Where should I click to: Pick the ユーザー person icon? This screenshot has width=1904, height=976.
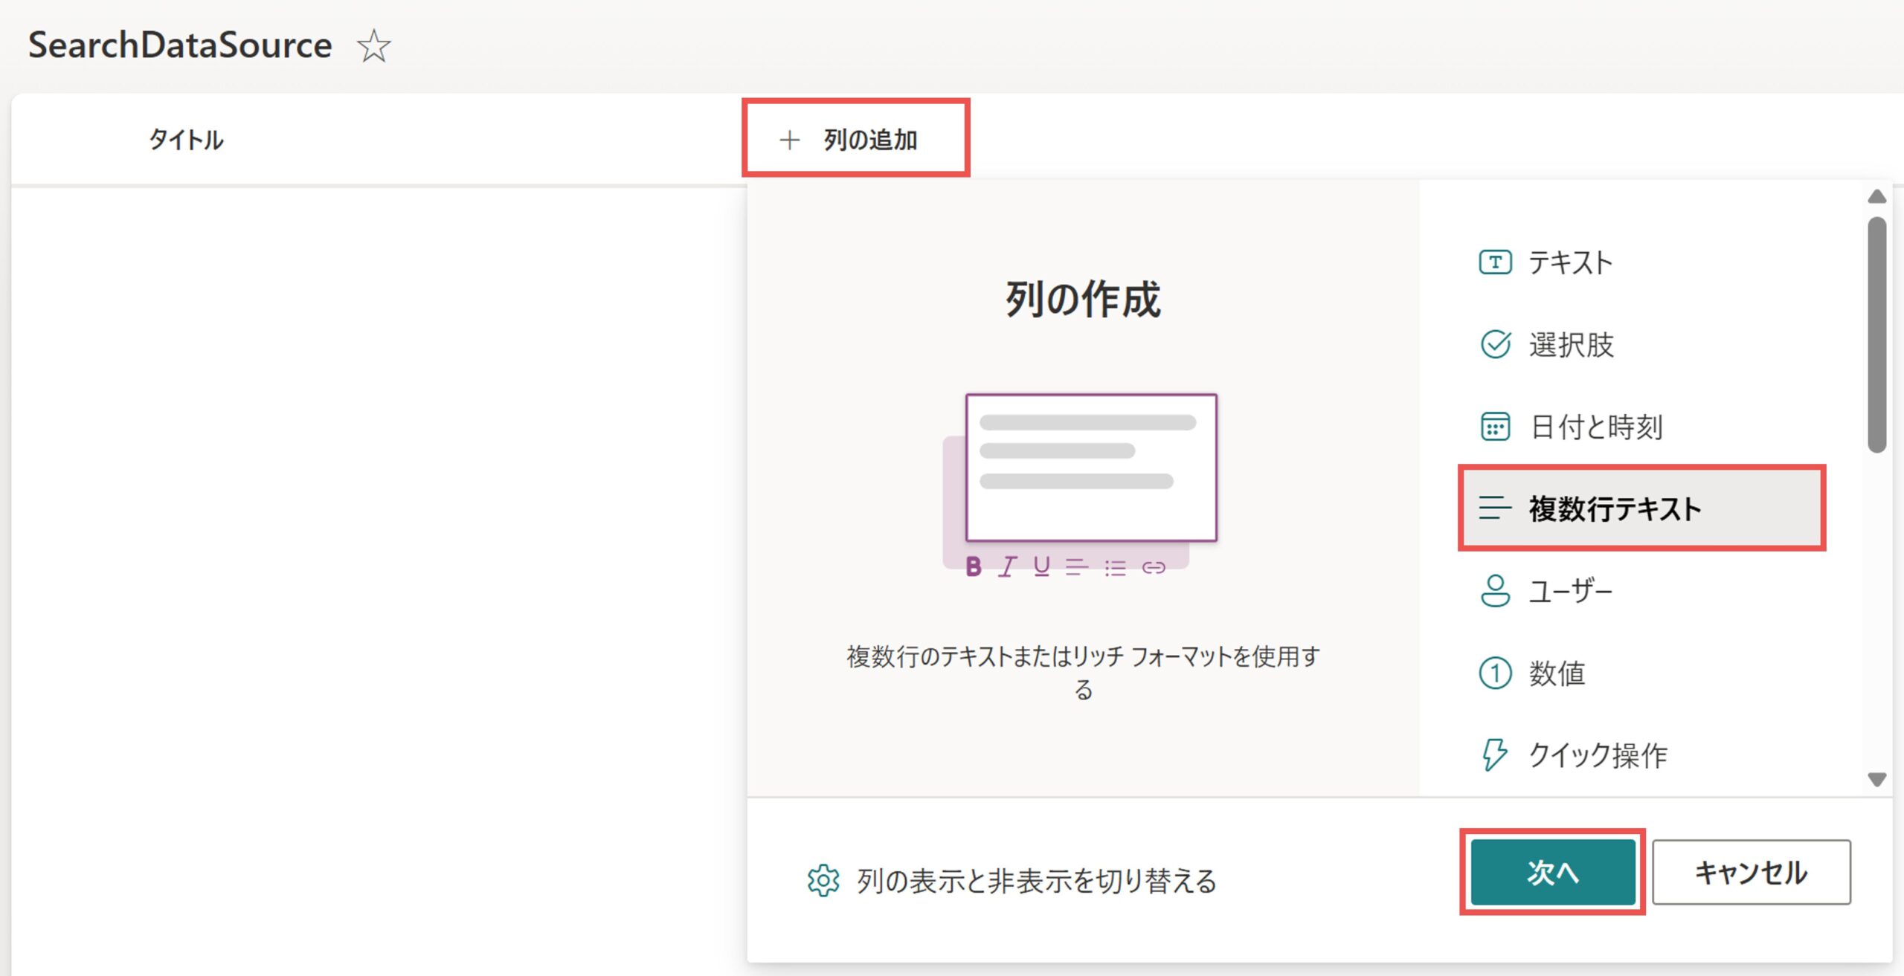1495,591
